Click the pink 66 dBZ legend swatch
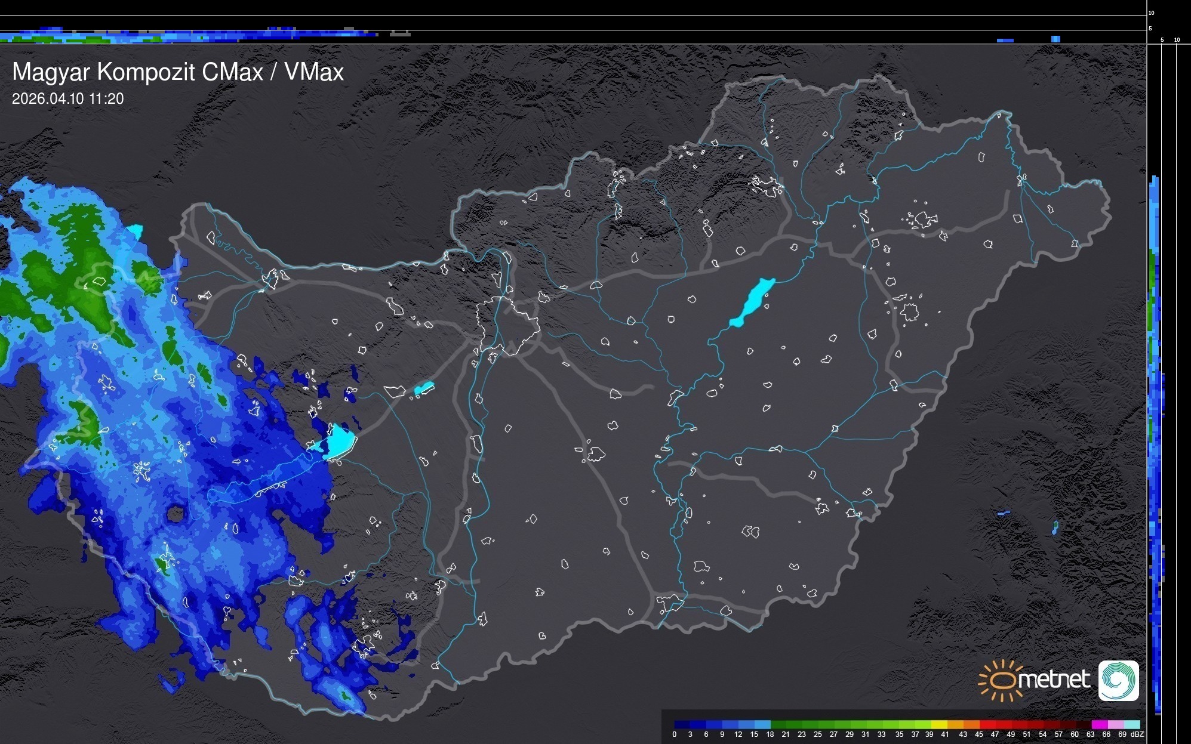The image size is (1191, 744). pos(1115,725)
